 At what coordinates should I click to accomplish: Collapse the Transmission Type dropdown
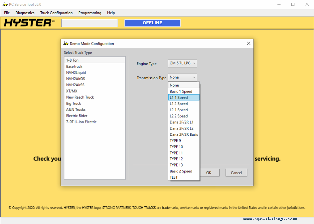point(183,77)
